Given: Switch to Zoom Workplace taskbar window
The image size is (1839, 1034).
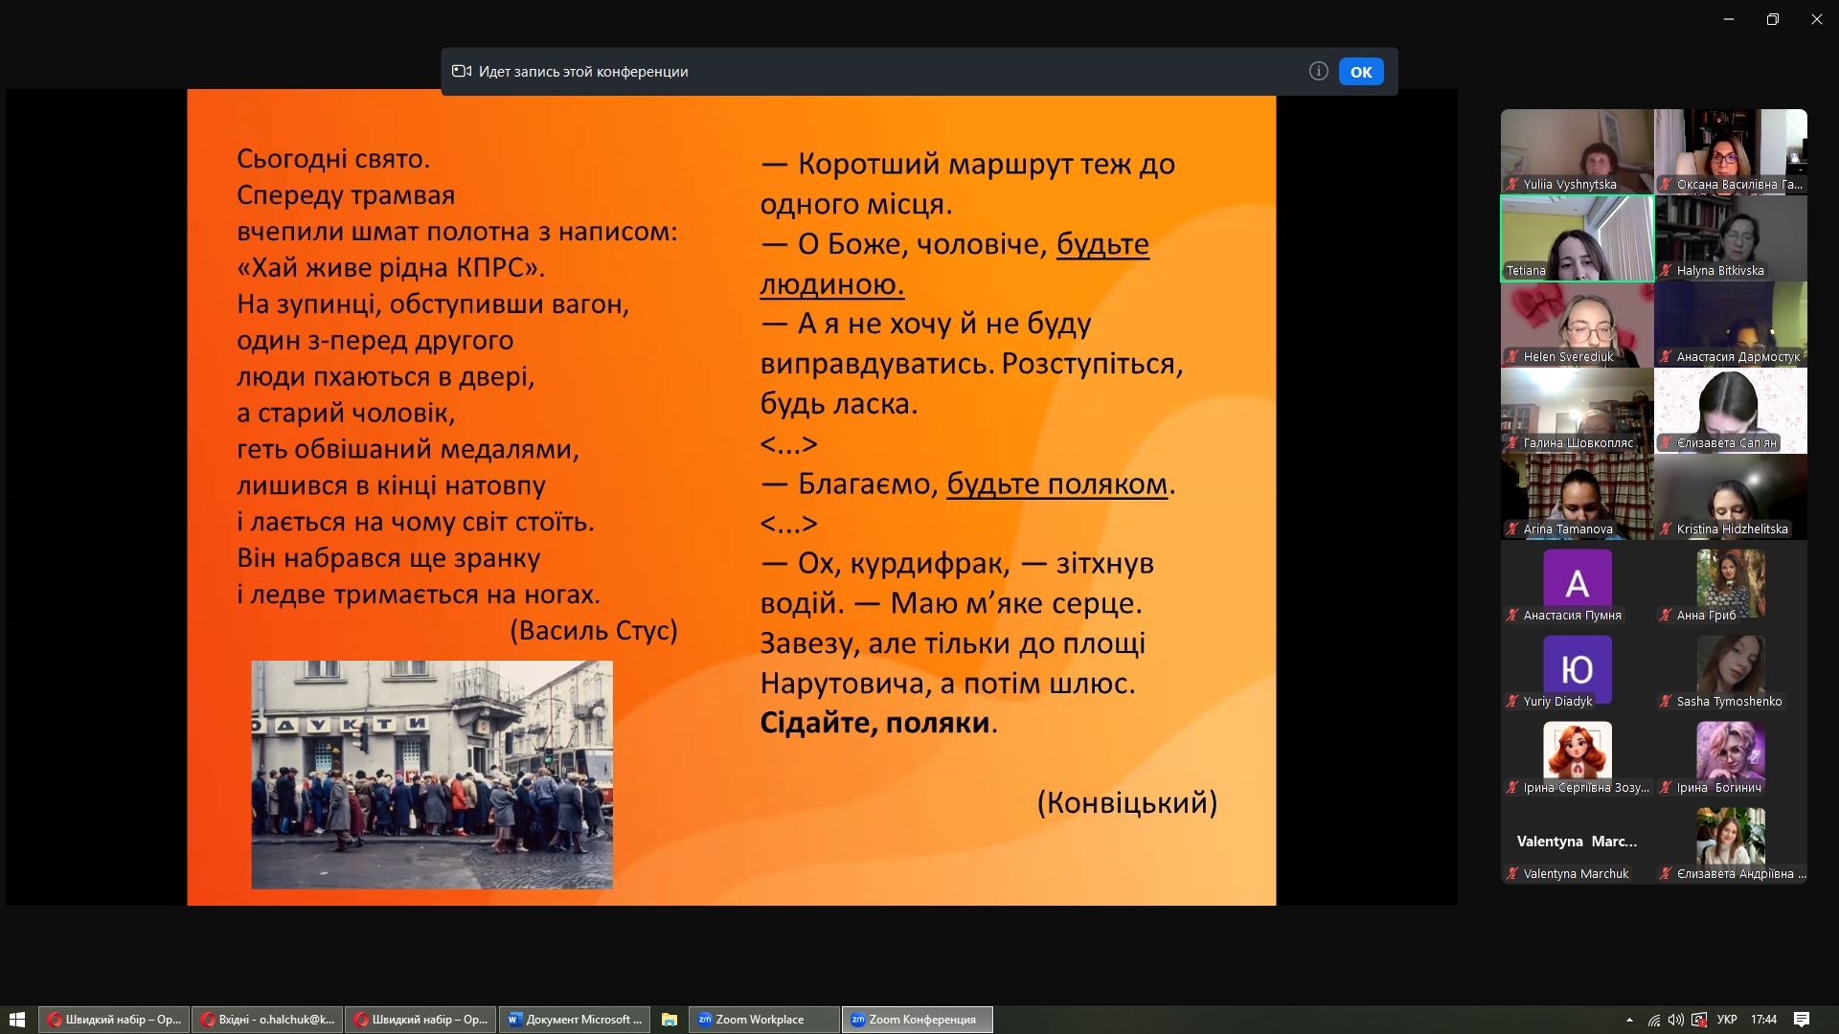Looking at the screenshot, I should tap(763, 1020).
